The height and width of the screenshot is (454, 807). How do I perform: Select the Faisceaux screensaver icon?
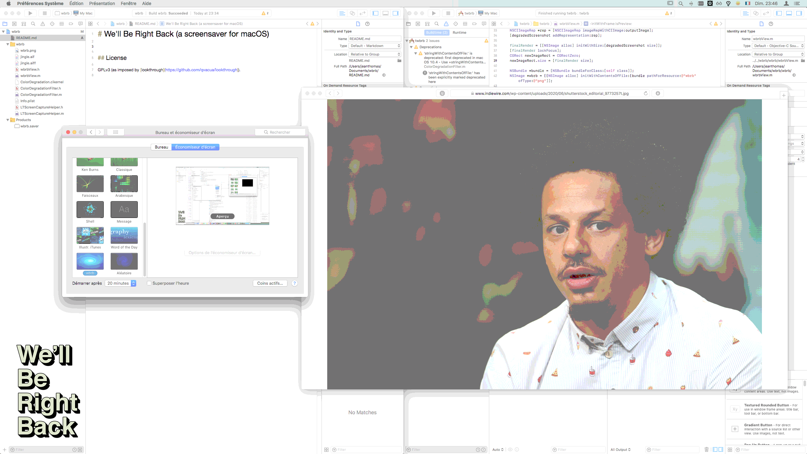click(x=90, y=183)
